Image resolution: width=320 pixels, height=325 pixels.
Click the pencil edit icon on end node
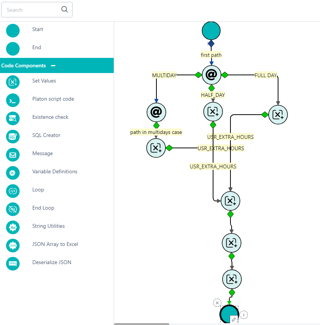(x=234, y=320)
